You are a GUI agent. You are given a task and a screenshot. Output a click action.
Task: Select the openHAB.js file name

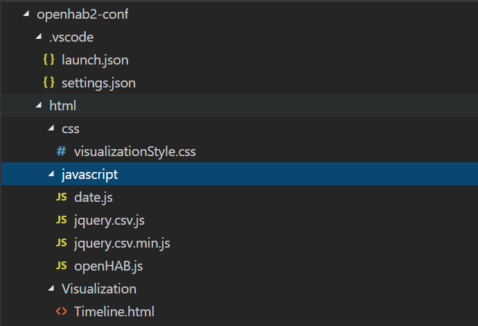(x=109, y=266)
